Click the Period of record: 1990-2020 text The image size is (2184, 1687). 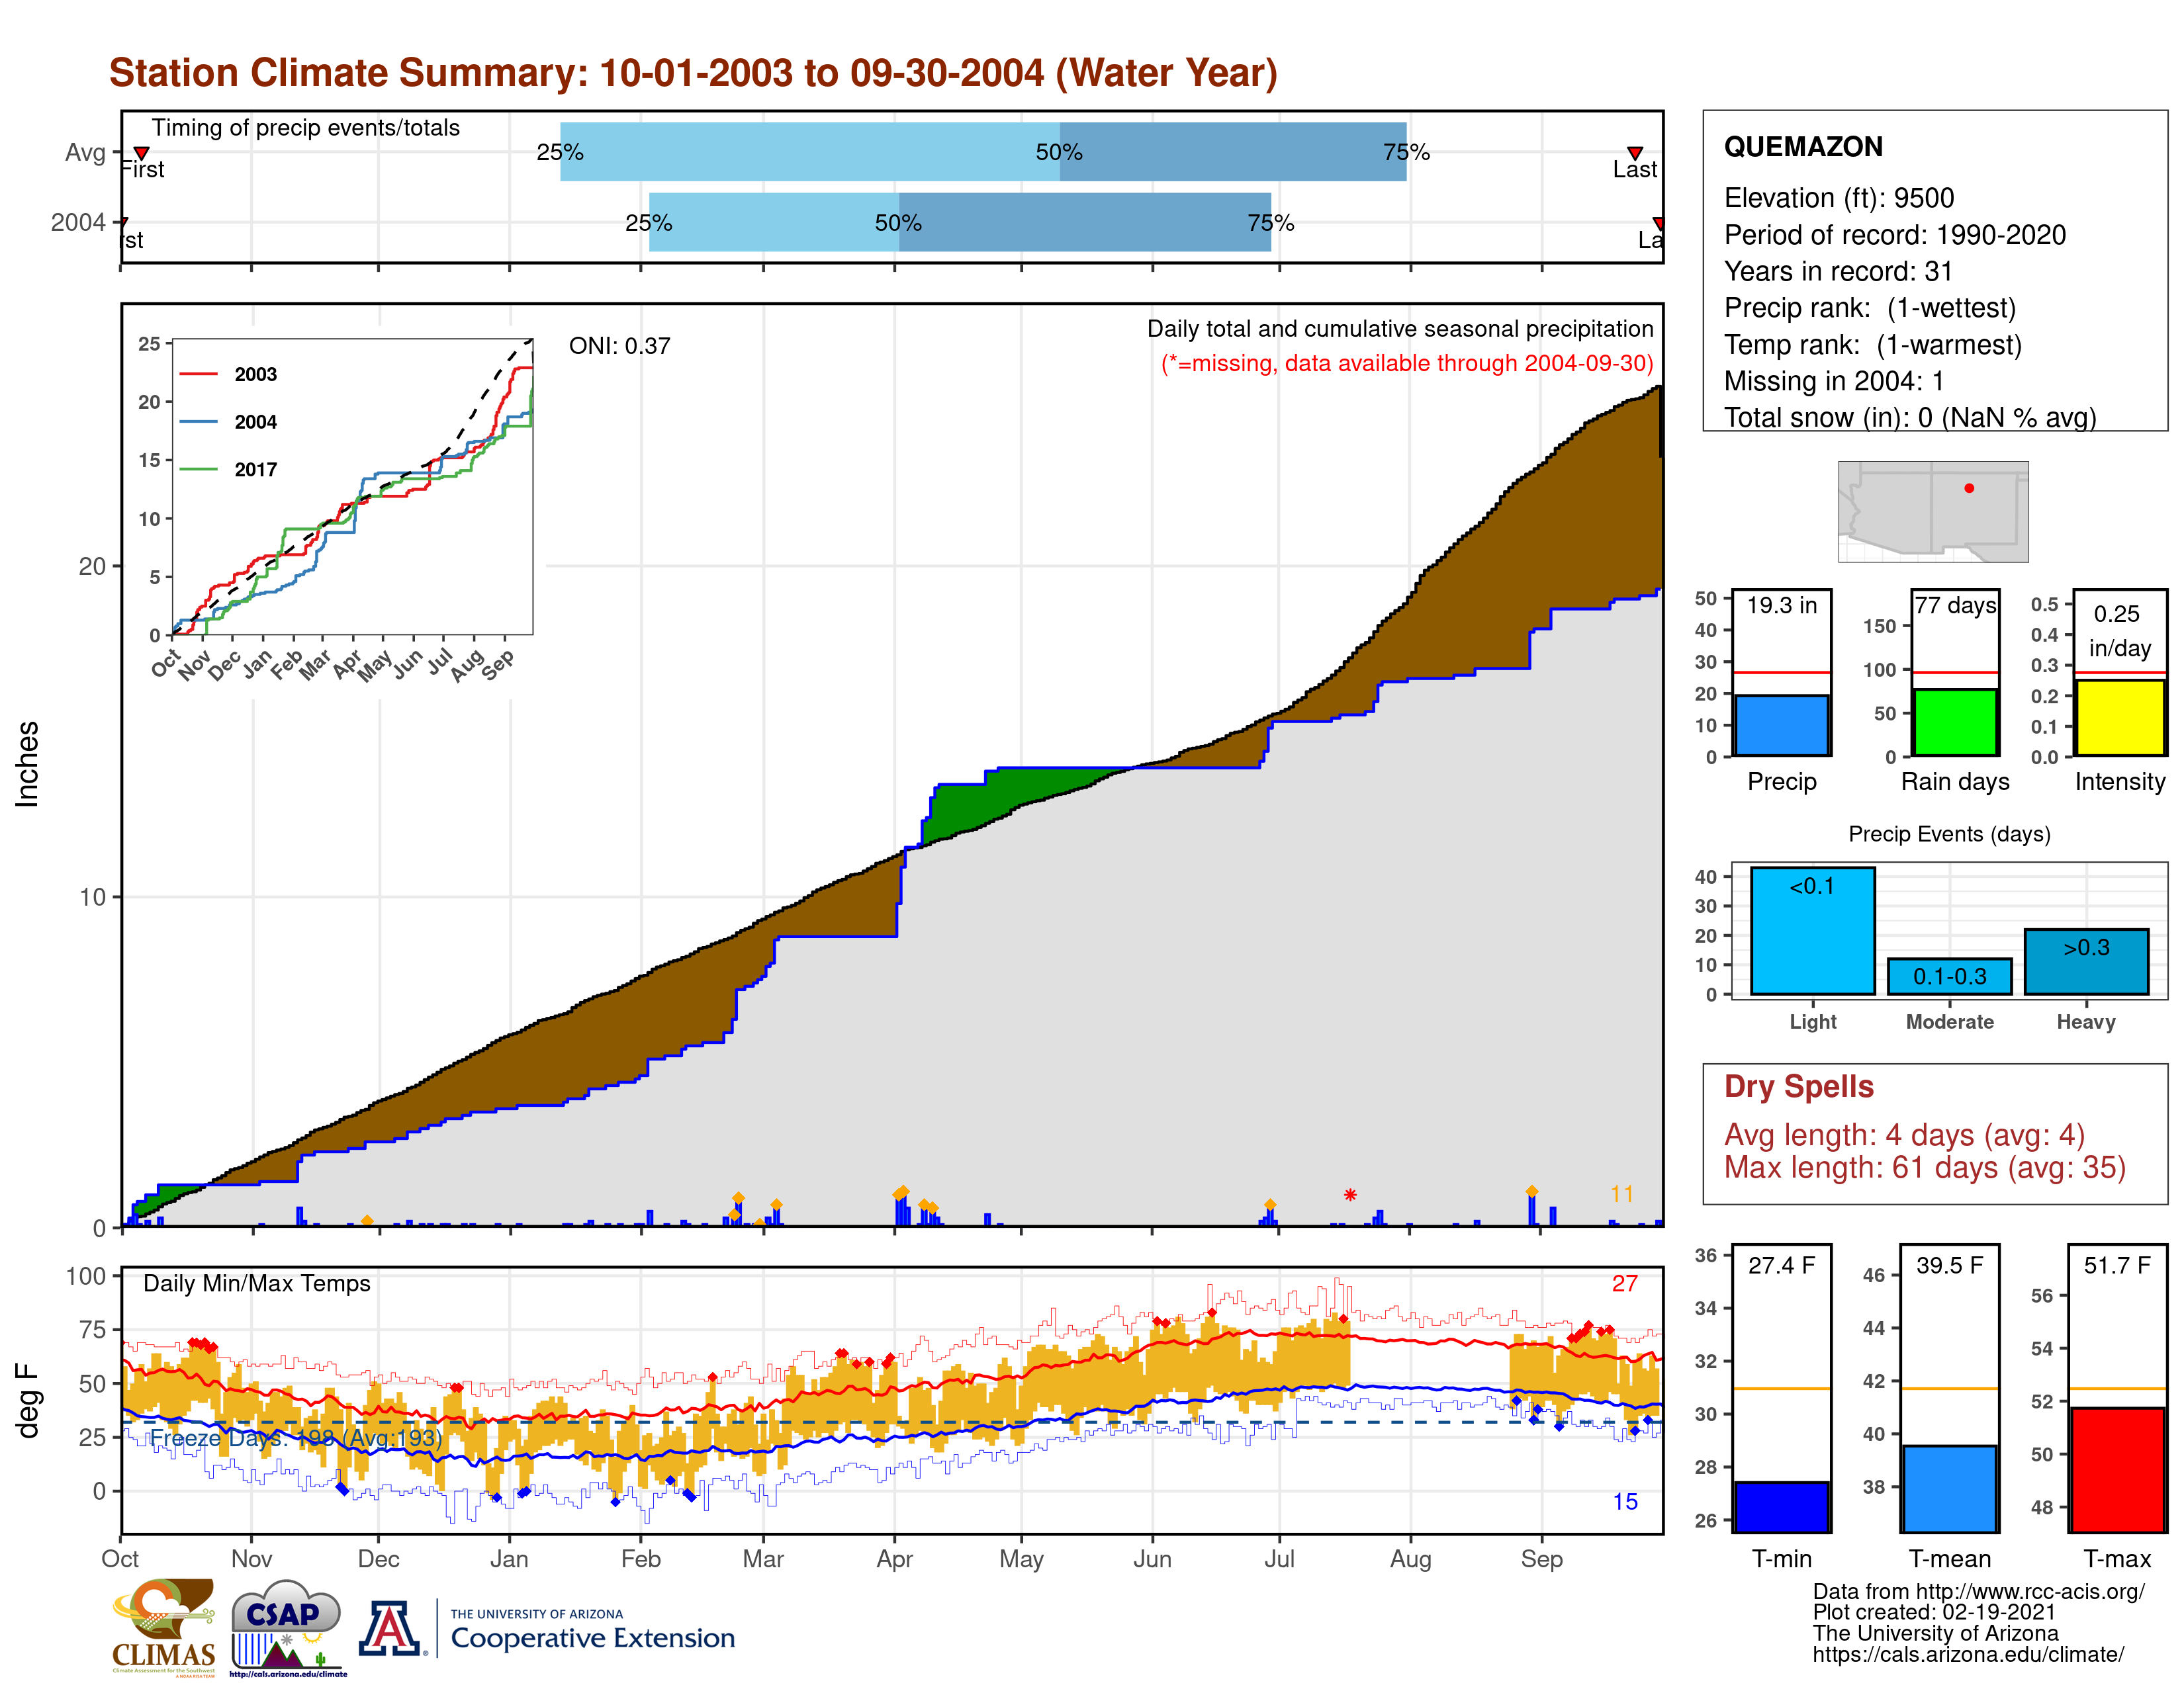(1895, 235)
